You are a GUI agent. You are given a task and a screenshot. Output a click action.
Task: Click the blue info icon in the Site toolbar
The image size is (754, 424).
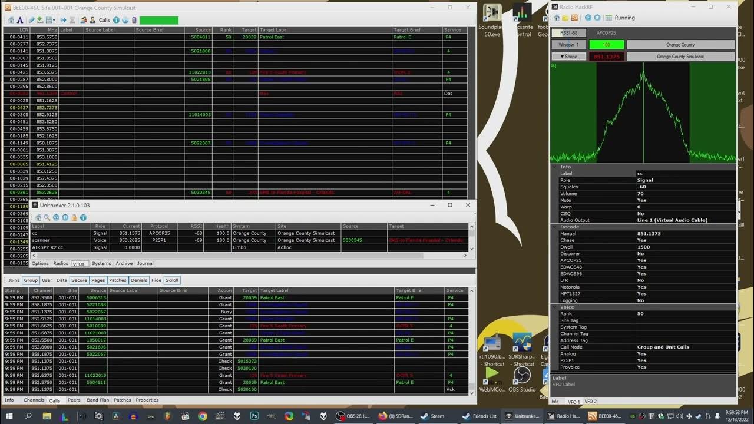[x=116, y=20]
